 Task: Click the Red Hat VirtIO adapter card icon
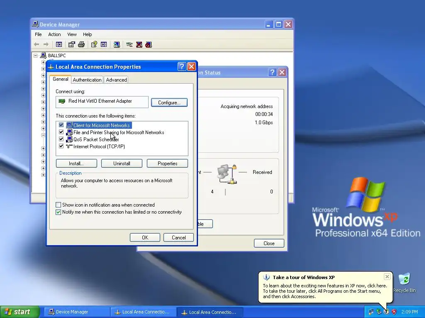62,101
